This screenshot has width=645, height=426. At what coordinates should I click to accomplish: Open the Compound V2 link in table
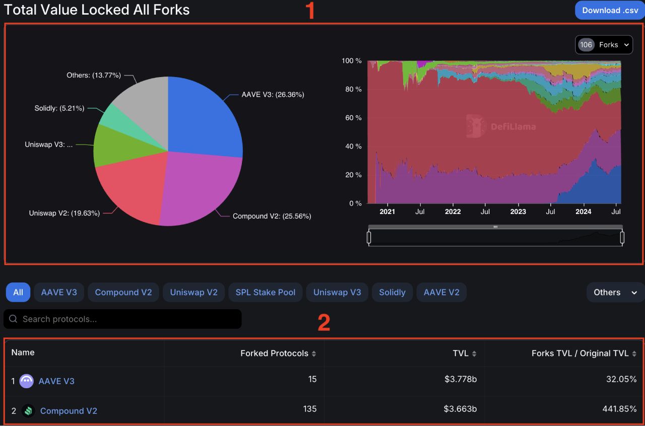pyautogui.click(x=69, y=411)
